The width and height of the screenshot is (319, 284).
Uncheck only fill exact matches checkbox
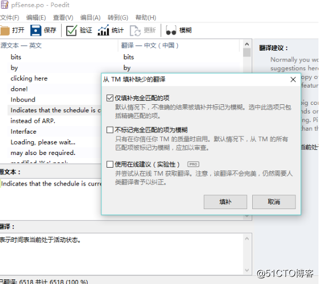[109, 98]
